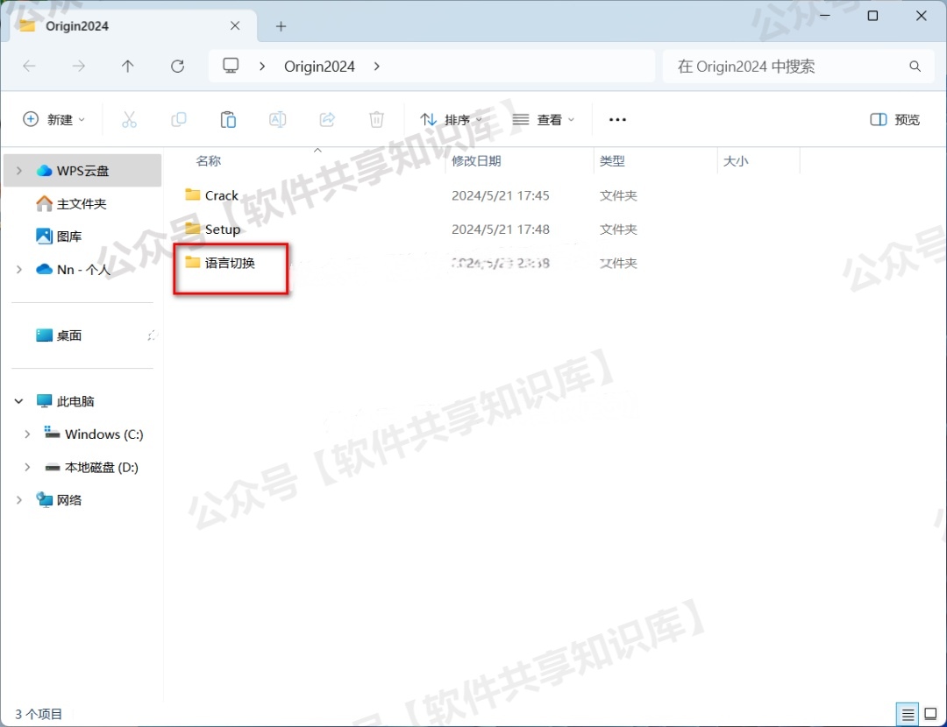The height and width of the screenshot is (727, 947).
Task: Expand the 本地磁盘 (D:) drive node
Action: [x=27, y=467]
